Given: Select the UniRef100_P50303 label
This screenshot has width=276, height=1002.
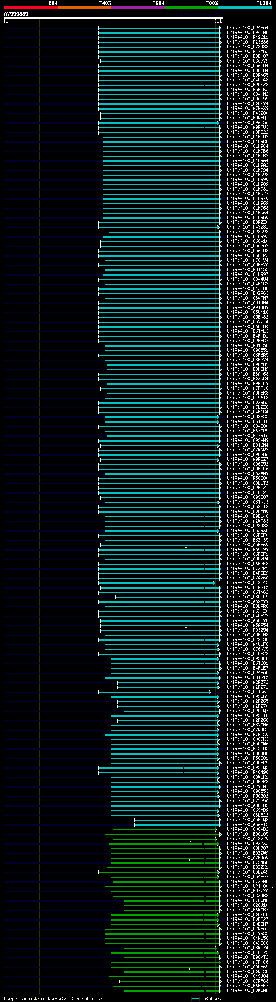Looking at the screenshot, I should click(x=248, y=246).
